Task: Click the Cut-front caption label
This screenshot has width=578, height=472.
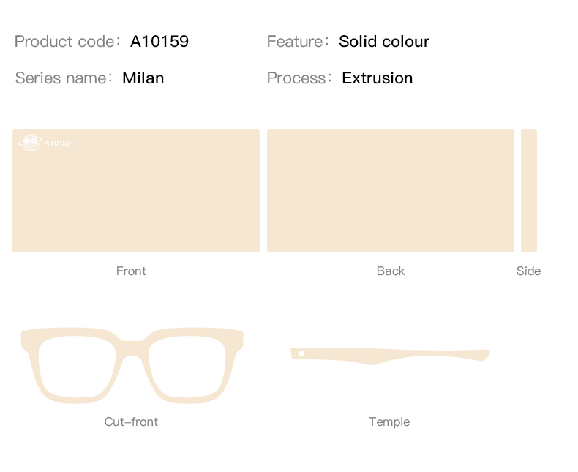Action: tap(131, 422)
